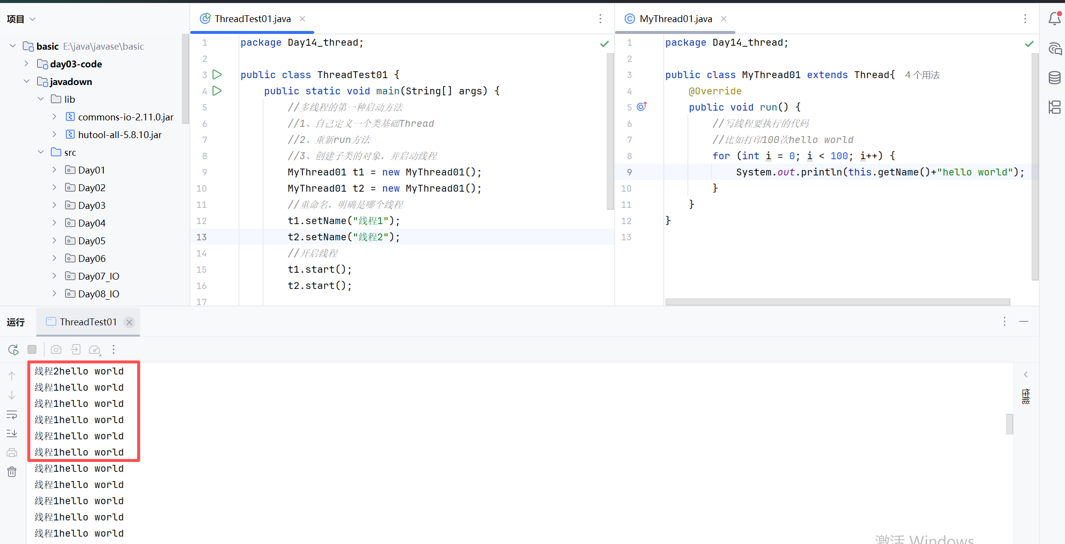Image resolution: width=1065 pixels, height=544 pixels.
Task: Click the camera thread dump icon
Action: click(56, 349)
